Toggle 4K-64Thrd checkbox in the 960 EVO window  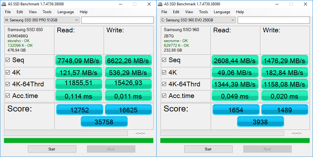164,84
